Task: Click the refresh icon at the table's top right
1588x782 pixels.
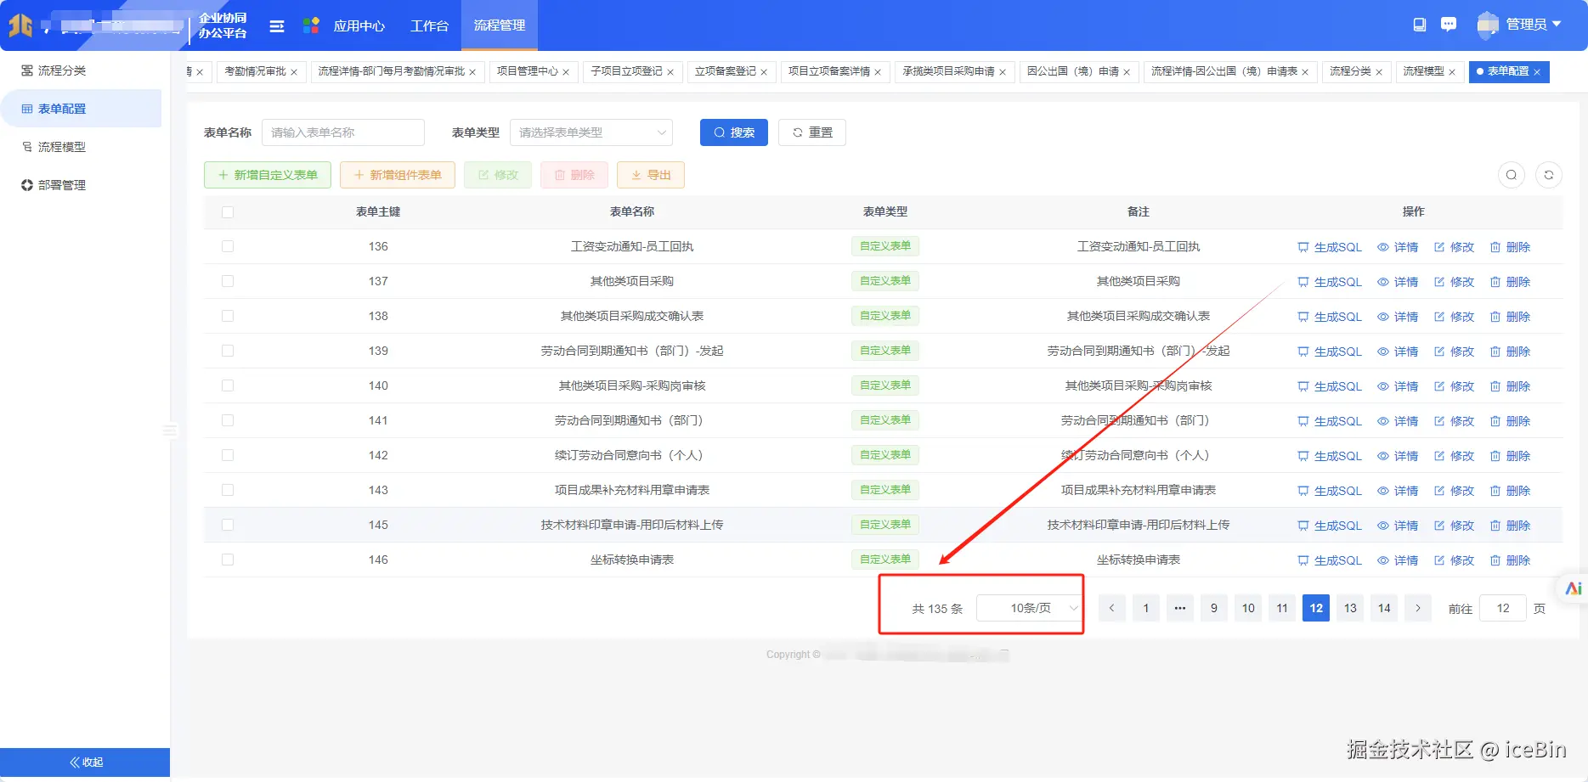Action: (1549, 175)
